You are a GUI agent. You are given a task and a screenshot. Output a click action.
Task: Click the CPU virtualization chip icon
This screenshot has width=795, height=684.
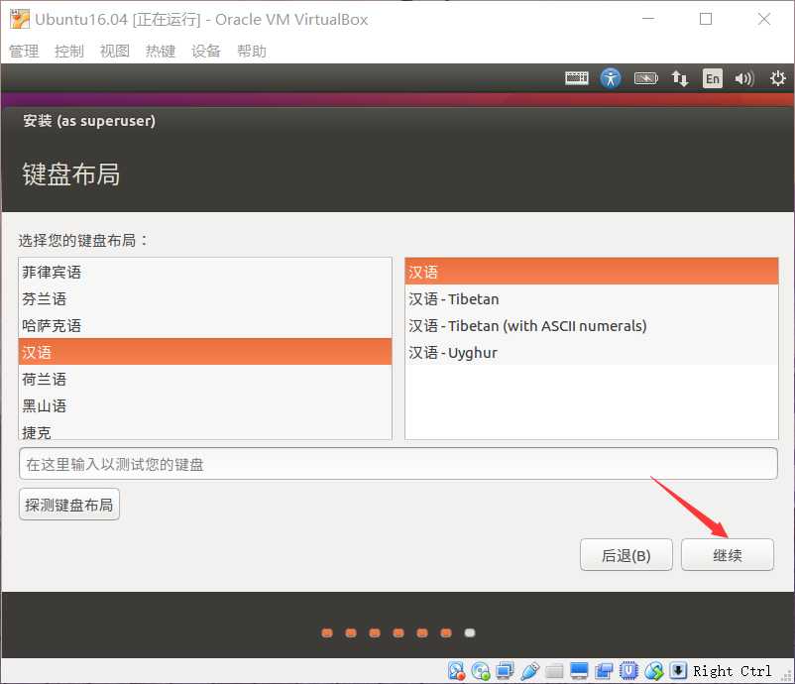click(628, 671)
